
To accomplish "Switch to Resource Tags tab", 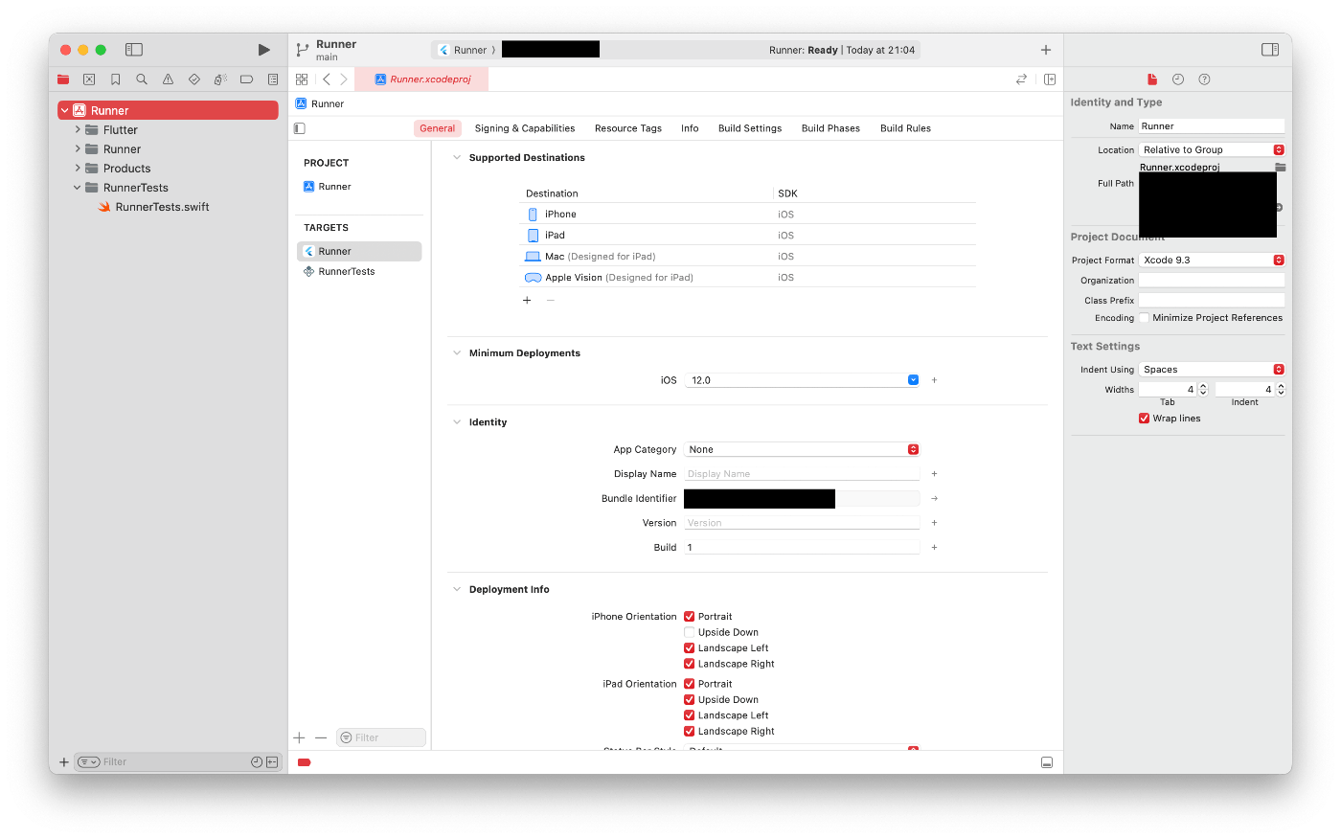I will pyautogui.click(x=628, y=128).
